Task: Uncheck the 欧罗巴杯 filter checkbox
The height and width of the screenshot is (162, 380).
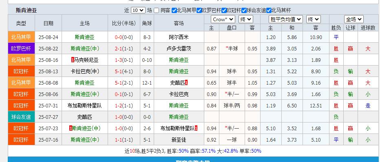Action: point(199,11)
